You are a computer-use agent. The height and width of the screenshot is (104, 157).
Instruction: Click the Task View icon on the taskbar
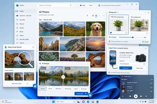[x=78, y=102]
